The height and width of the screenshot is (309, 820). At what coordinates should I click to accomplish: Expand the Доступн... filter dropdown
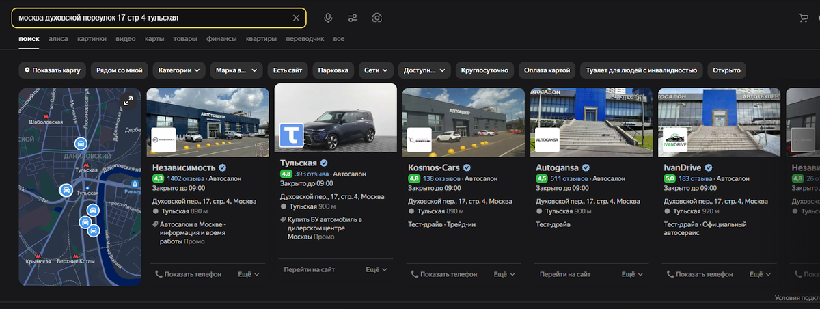pyautogui.click(x=425, y=70)
